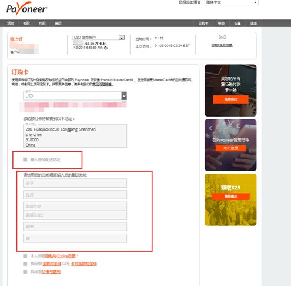Check the Privacy and Cookie policy agreement box
The height and width of the screenshot is (286, 291).
tap(25, 256)
